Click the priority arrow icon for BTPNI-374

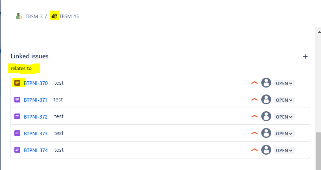coord(254,150)
